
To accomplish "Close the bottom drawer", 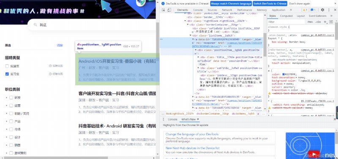I will (335, 119).
